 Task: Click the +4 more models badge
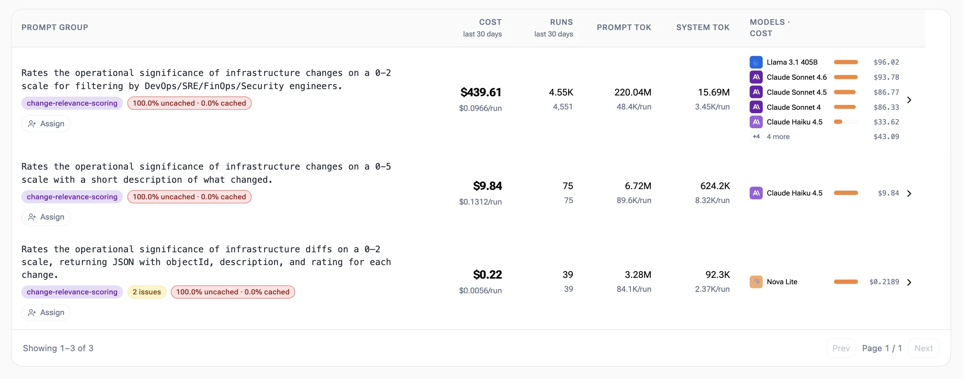point(756,136)
